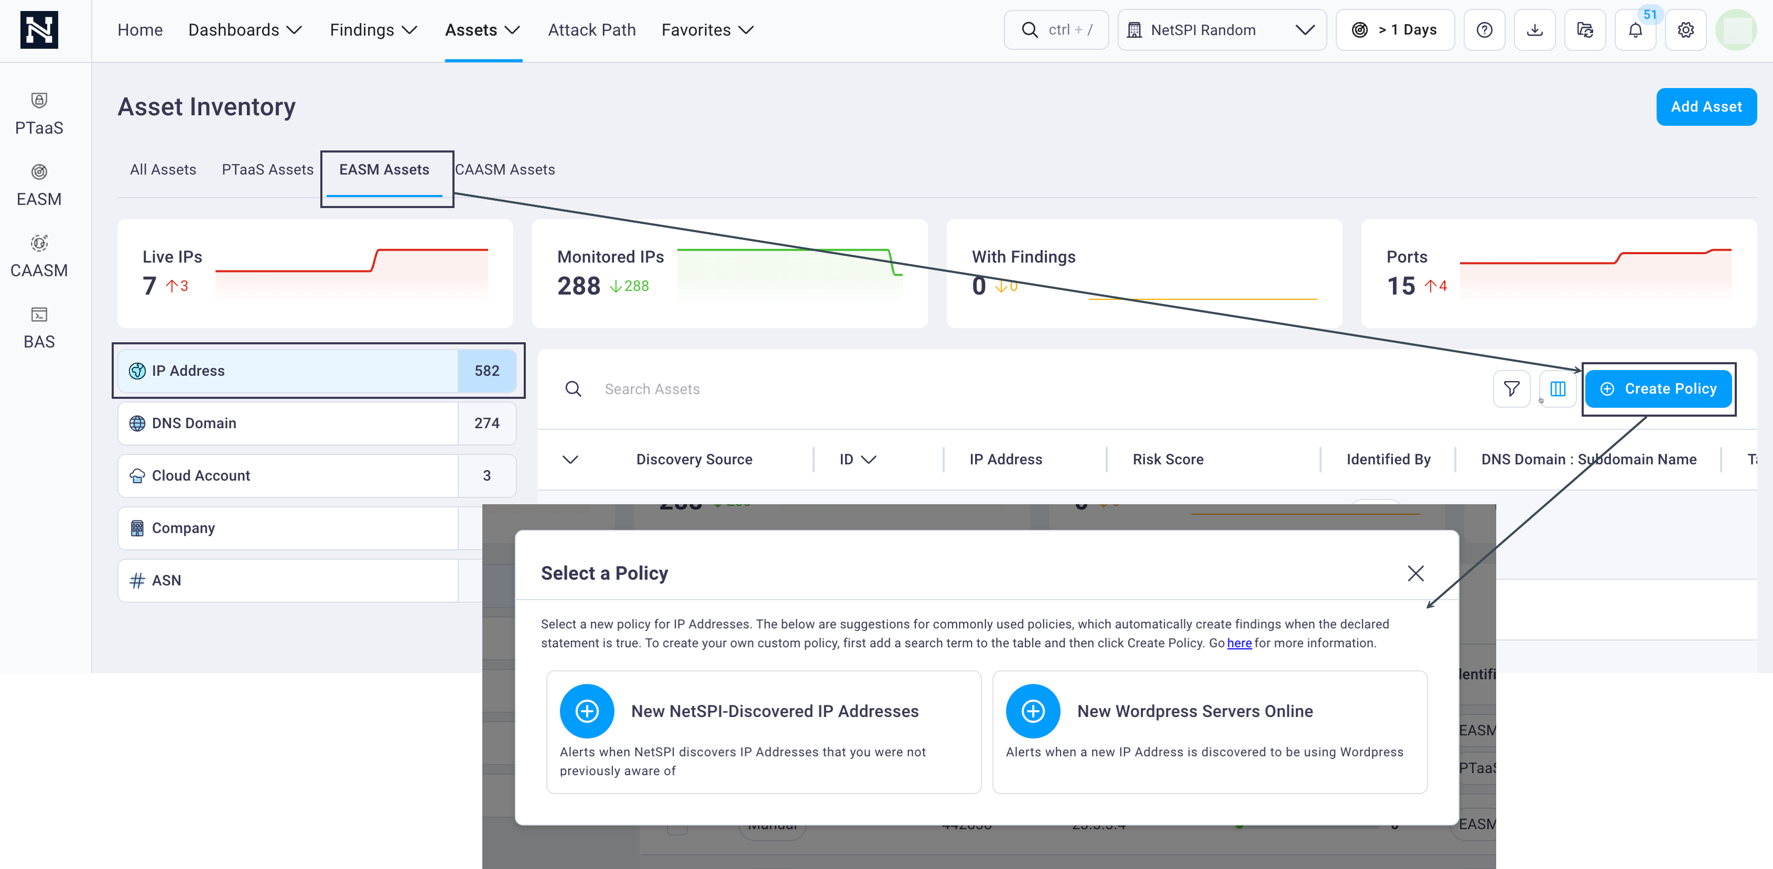This screenshot has width=1773, height=869.
Task: Close the Select a Policy dialog
Action: (1415, 573)
